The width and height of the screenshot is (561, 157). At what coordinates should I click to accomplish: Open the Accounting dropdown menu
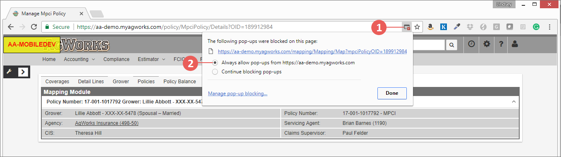click(x=79, y=59)
